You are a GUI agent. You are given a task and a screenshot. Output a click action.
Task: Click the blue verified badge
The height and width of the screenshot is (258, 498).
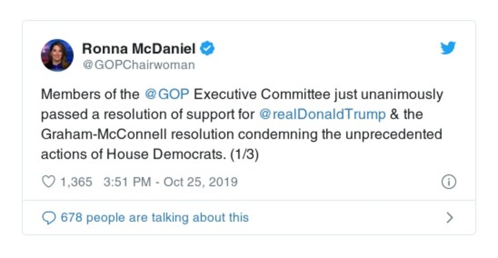pos(209,48)
